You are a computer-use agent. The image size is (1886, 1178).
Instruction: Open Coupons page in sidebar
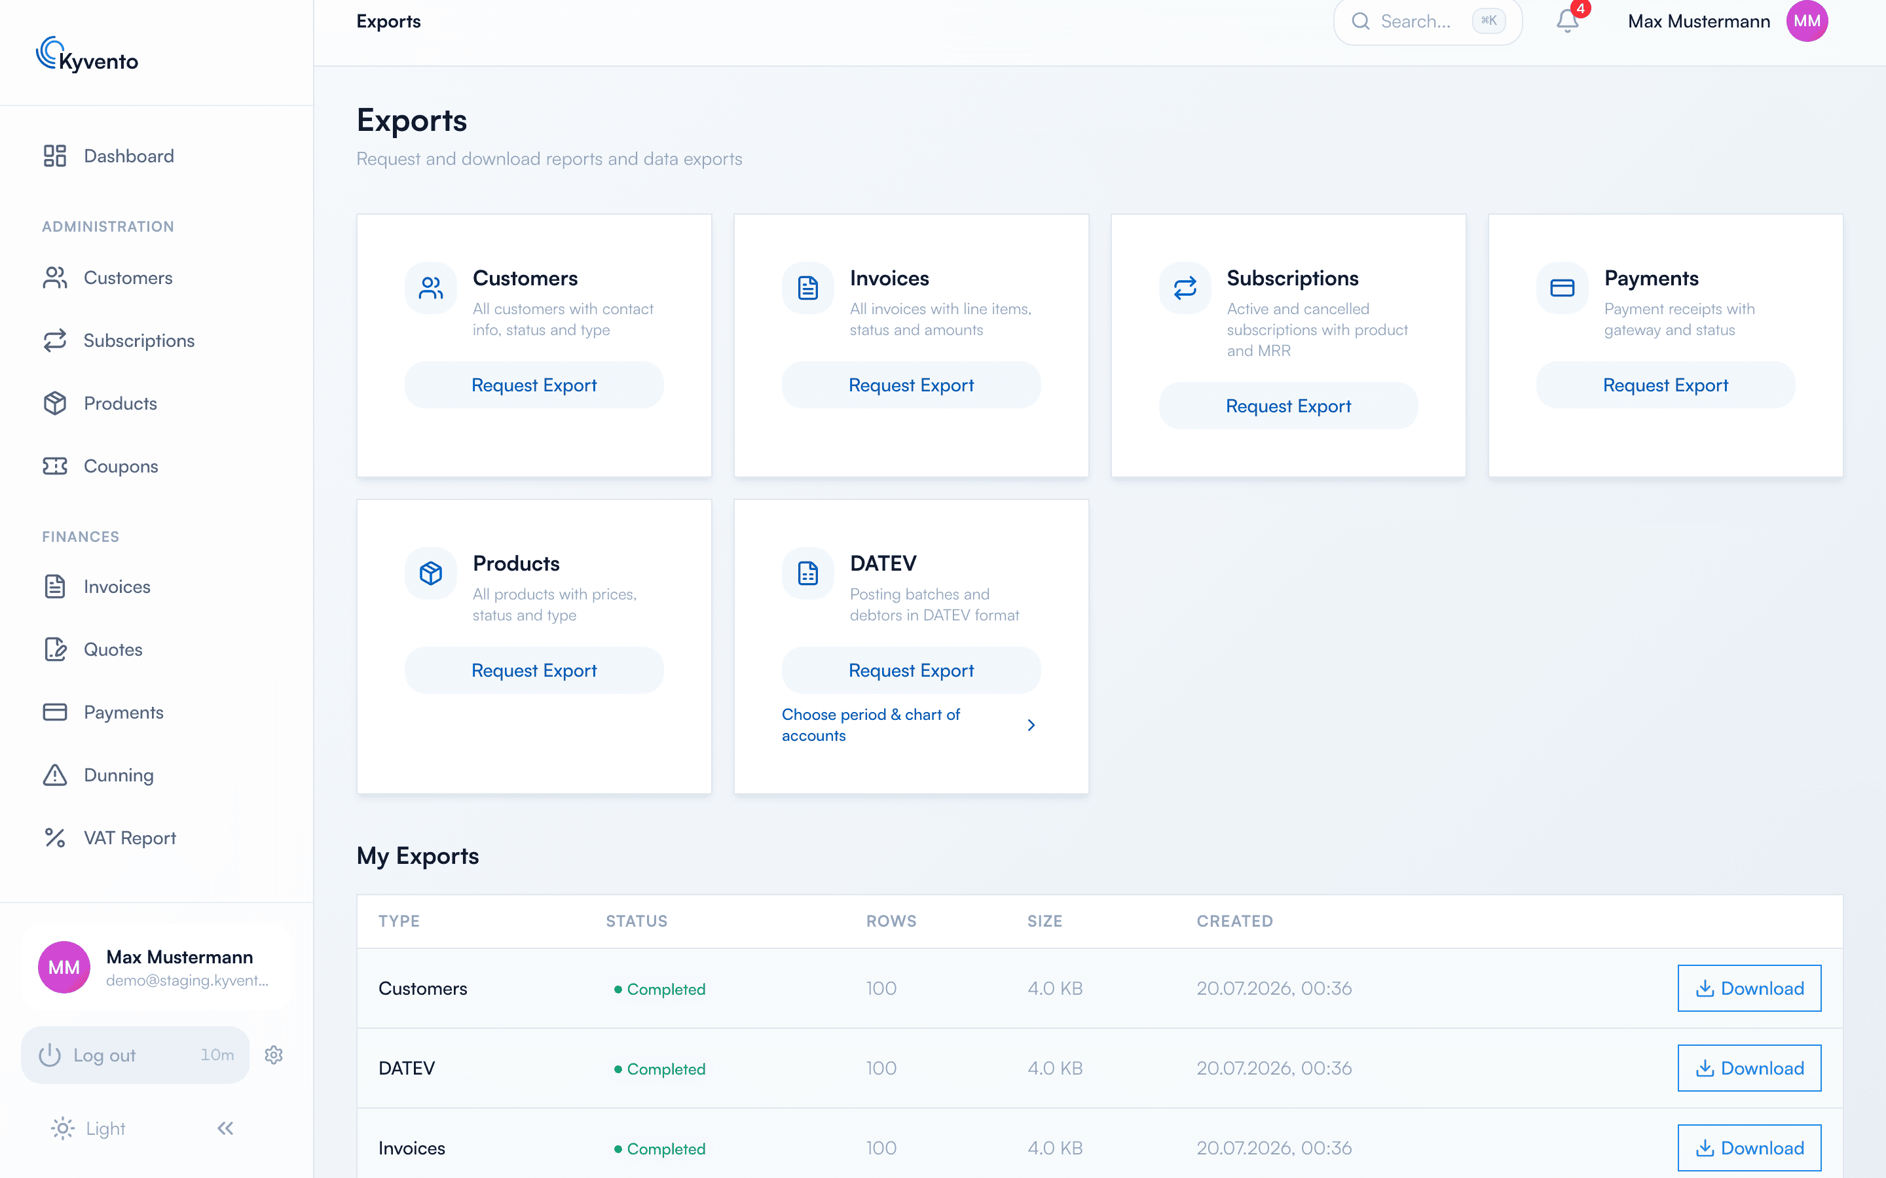point(157,466)
